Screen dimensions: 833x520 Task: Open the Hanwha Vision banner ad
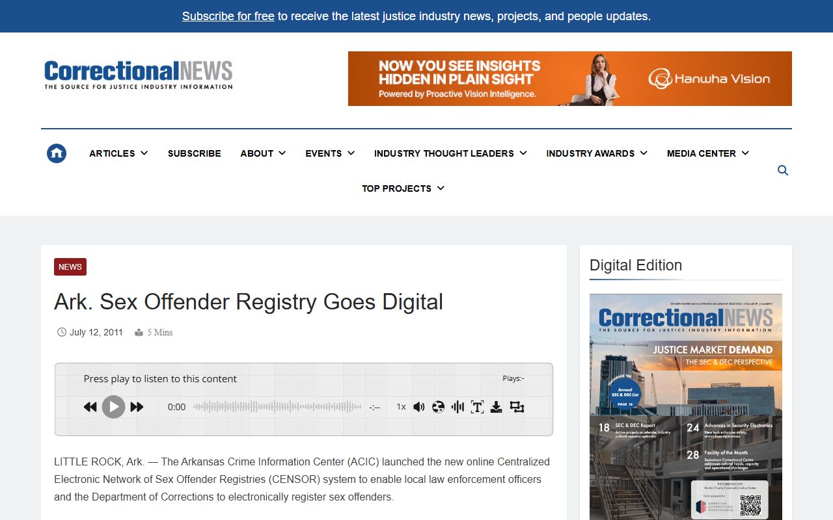pyautogui.click(x=570, y=79)
